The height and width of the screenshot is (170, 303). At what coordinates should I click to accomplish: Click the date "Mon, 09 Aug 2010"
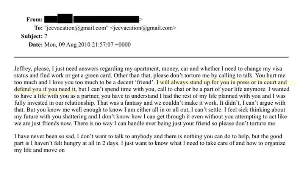tap(67, 45)
